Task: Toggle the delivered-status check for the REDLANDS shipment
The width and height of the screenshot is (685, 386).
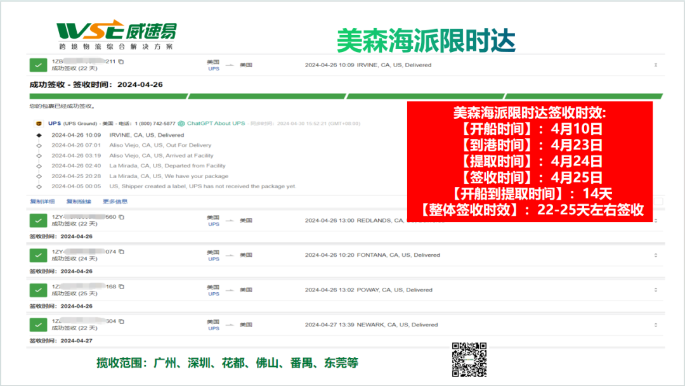Action: pos(39,220)
